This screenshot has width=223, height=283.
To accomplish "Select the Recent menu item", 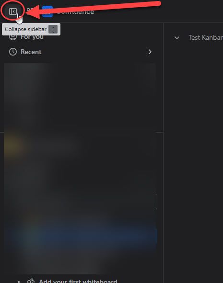I will pos(31,52).
